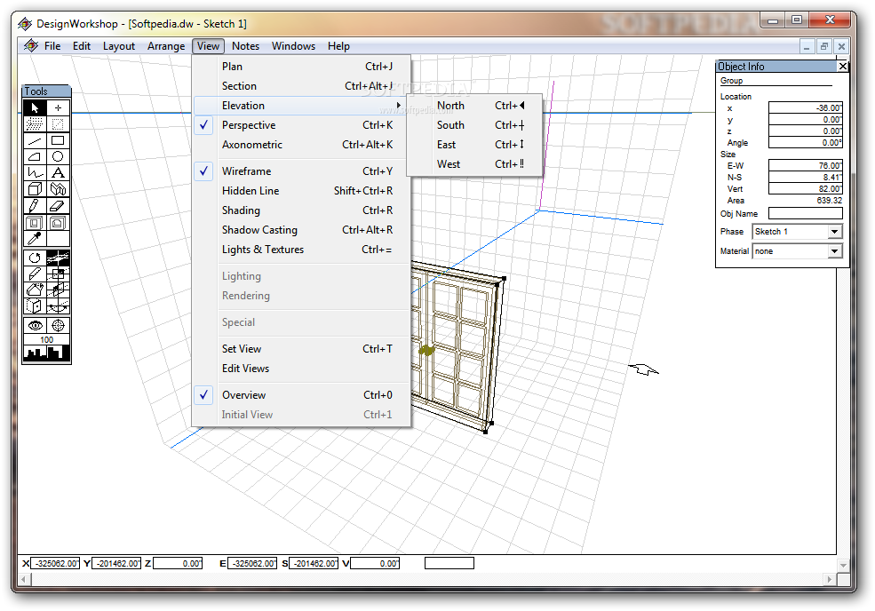Open the Material dropdown showing none
Viewport: 875px width, 611px height.
point(834,251)
